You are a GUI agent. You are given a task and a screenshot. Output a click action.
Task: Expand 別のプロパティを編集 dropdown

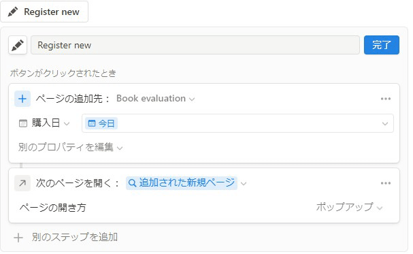coord(70,147)
